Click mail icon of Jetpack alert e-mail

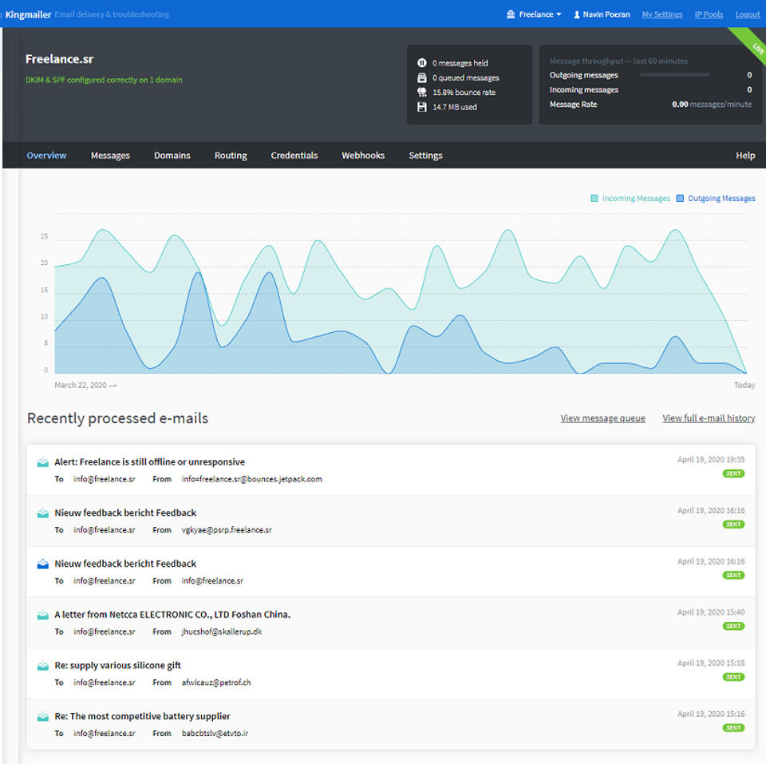pyautogui.click(x=43, y=462)
